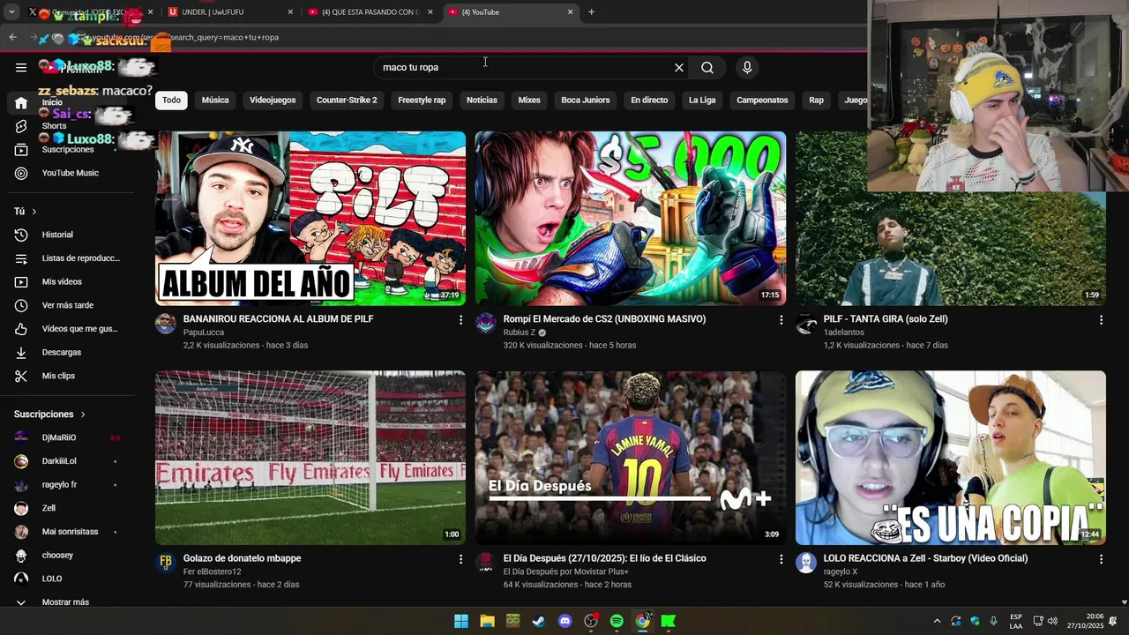This screenshot has height=635, width=1129.
Task: Open Windows Start menu
Action: point(461,621)
